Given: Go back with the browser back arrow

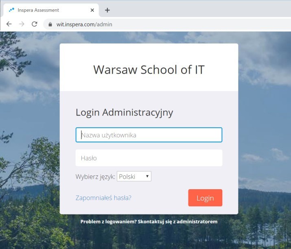Looking at the screenshot, I should [x=9, y=24].
